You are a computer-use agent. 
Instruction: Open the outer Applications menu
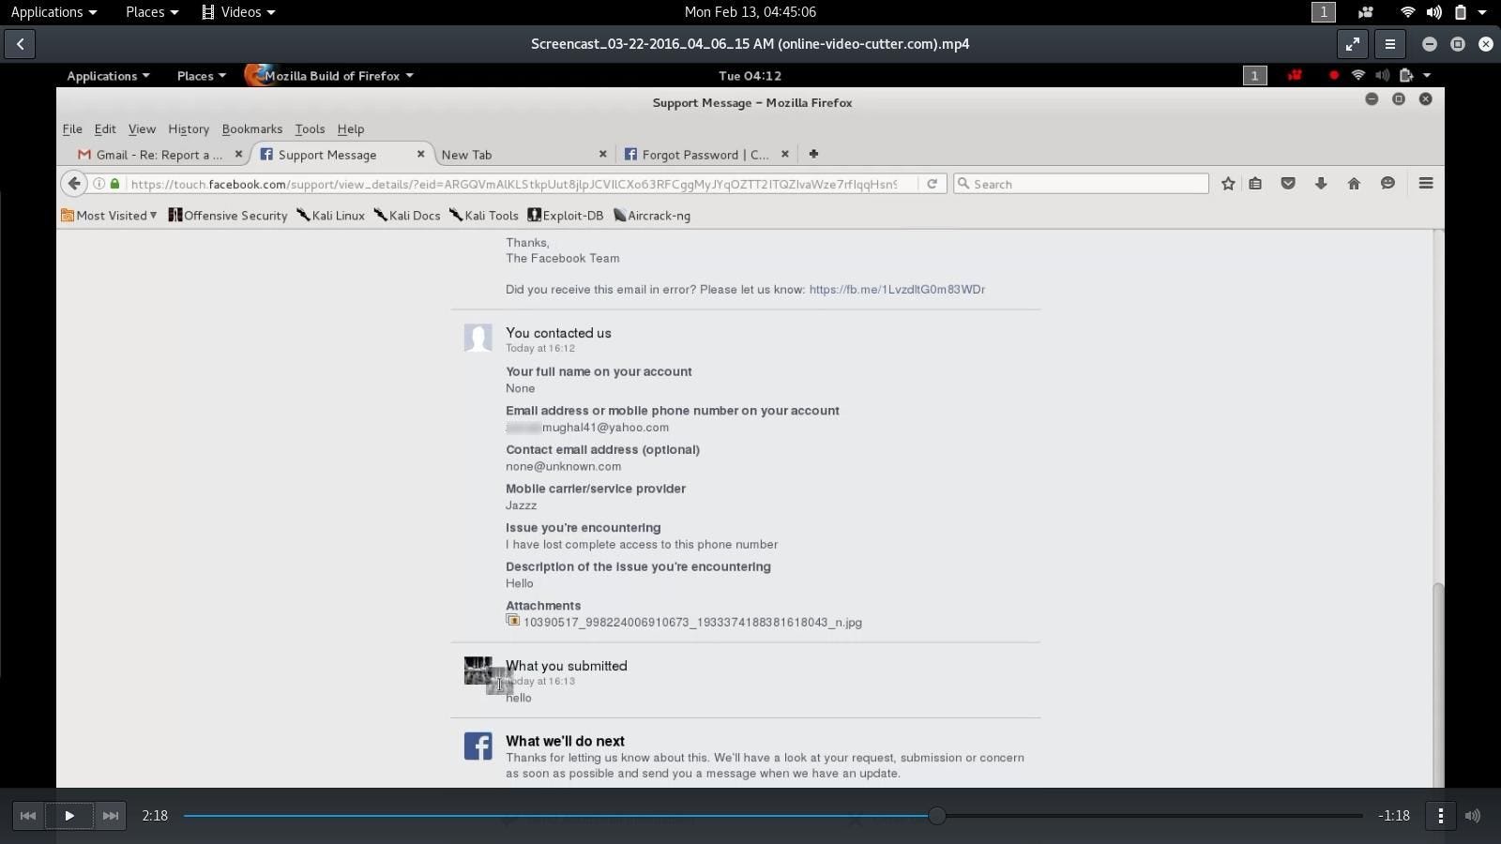pos(53,12)
